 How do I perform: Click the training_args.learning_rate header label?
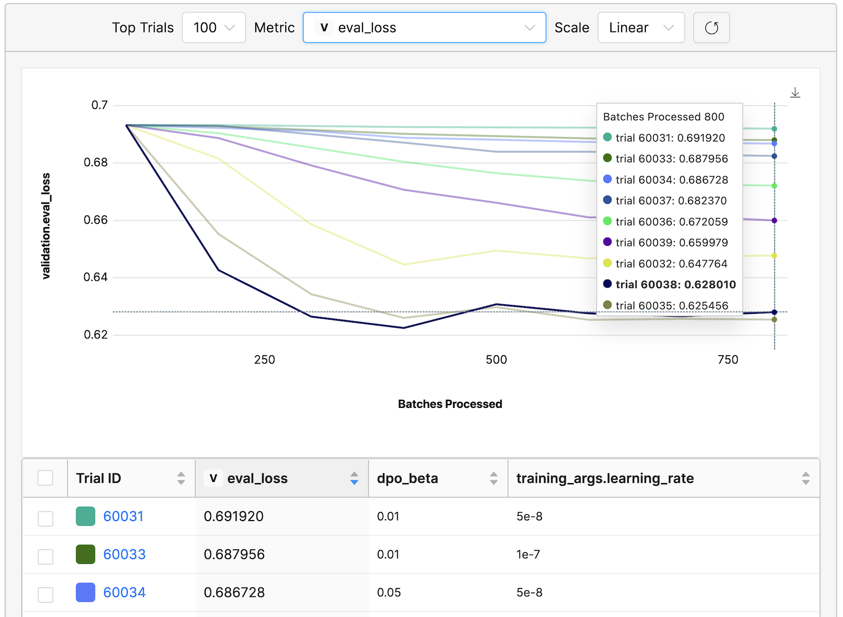pyautogui.click(x=605, y=478)
